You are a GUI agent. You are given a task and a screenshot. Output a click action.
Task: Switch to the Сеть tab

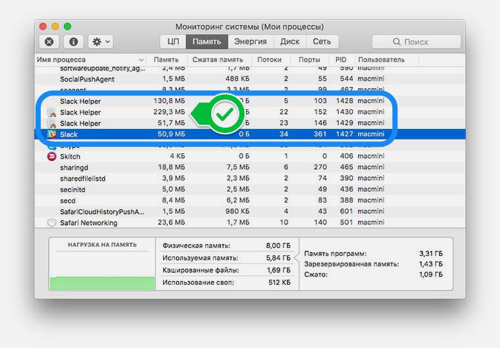(x=322, y=41)
